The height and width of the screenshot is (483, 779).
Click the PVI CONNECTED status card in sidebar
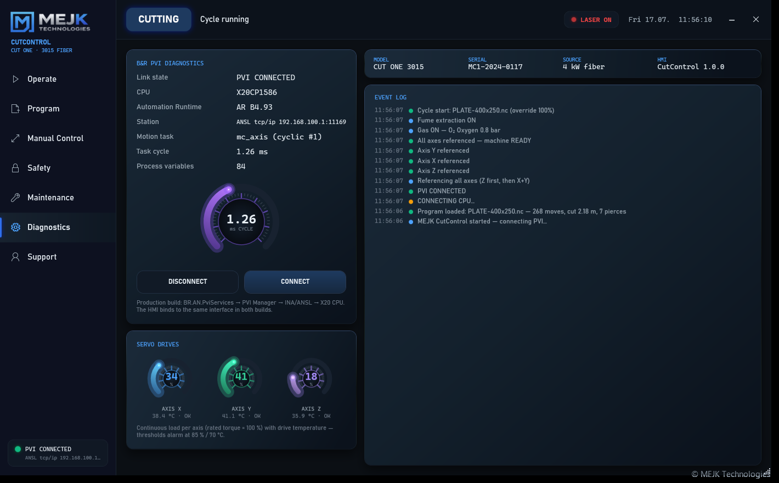click(58, 453)
